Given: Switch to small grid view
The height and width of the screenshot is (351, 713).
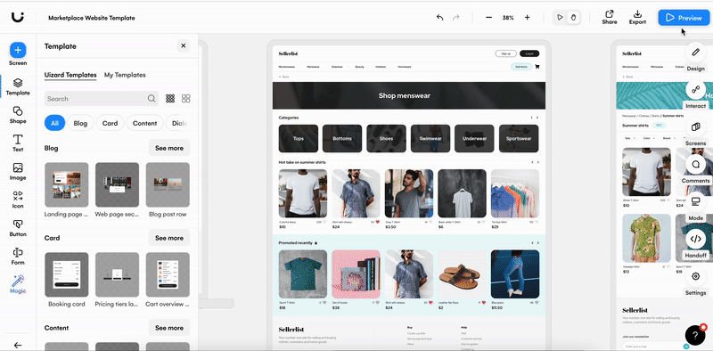Looking at the screenshot, I should (170, 99).
